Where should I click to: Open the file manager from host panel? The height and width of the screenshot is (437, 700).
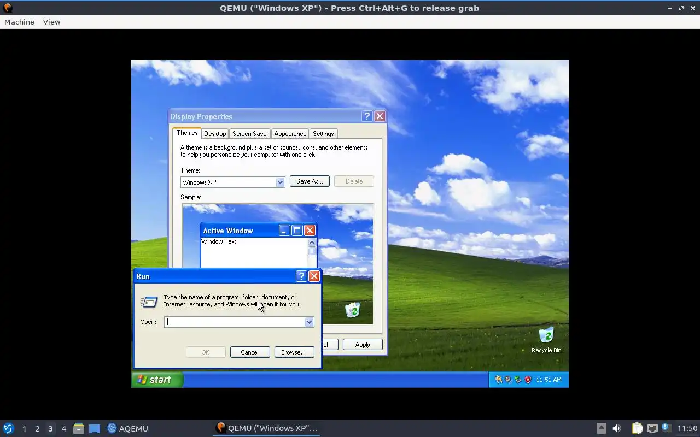coord(78,428)
